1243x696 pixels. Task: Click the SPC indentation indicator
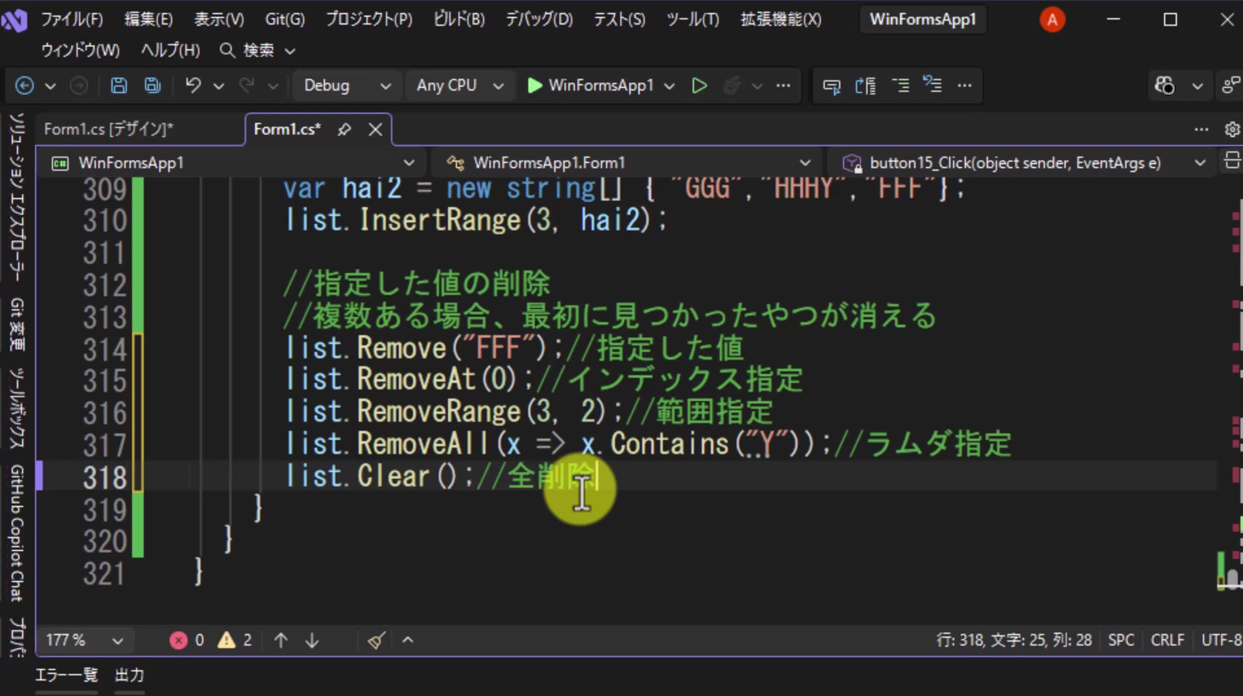1121,640
